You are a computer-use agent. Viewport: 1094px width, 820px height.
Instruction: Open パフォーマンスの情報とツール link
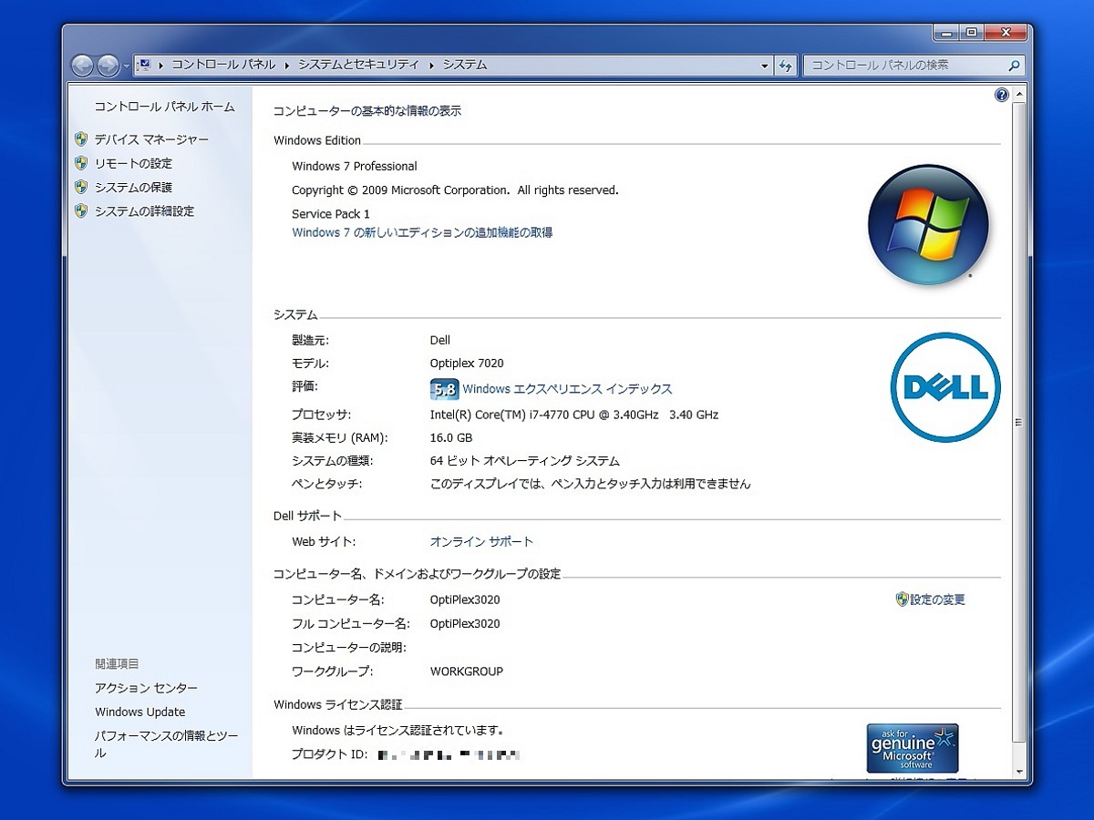coord(166,744)
